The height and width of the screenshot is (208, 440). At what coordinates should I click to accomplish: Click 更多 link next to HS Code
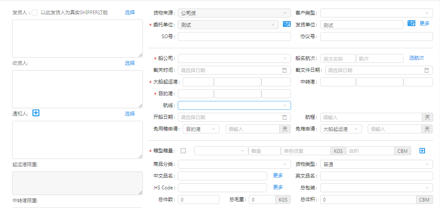click(x=278, y=187)
